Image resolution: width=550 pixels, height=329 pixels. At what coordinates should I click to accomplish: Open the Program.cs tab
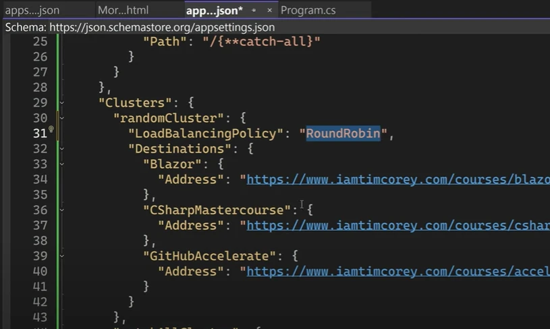pos(308,10)
